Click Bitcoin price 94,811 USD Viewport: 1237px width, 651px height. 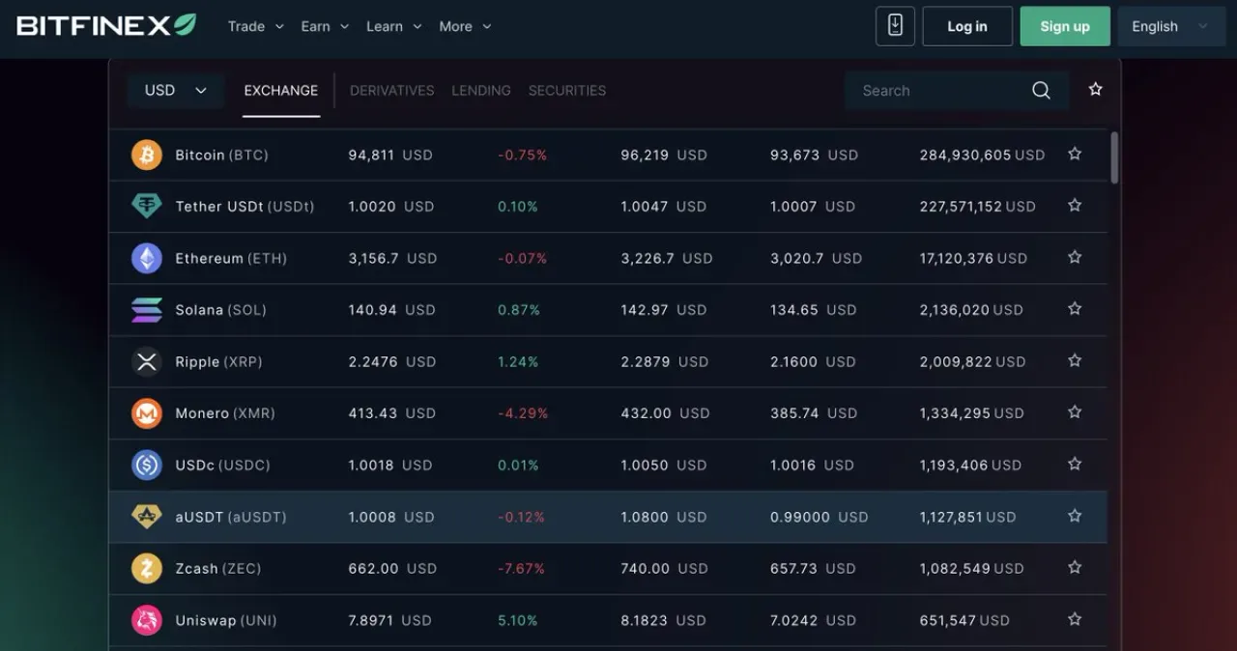(390, 155)
